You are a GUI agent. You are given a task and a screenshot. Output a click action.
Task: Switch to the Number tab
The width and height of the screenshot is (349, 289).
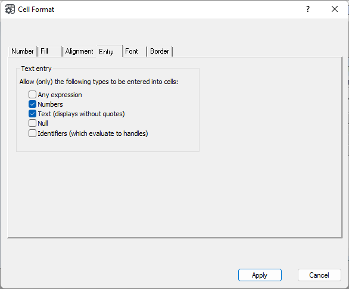(23, 51)
